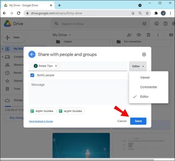Open the J profile avatar
The image size is (175, 161).
[163, 13]
